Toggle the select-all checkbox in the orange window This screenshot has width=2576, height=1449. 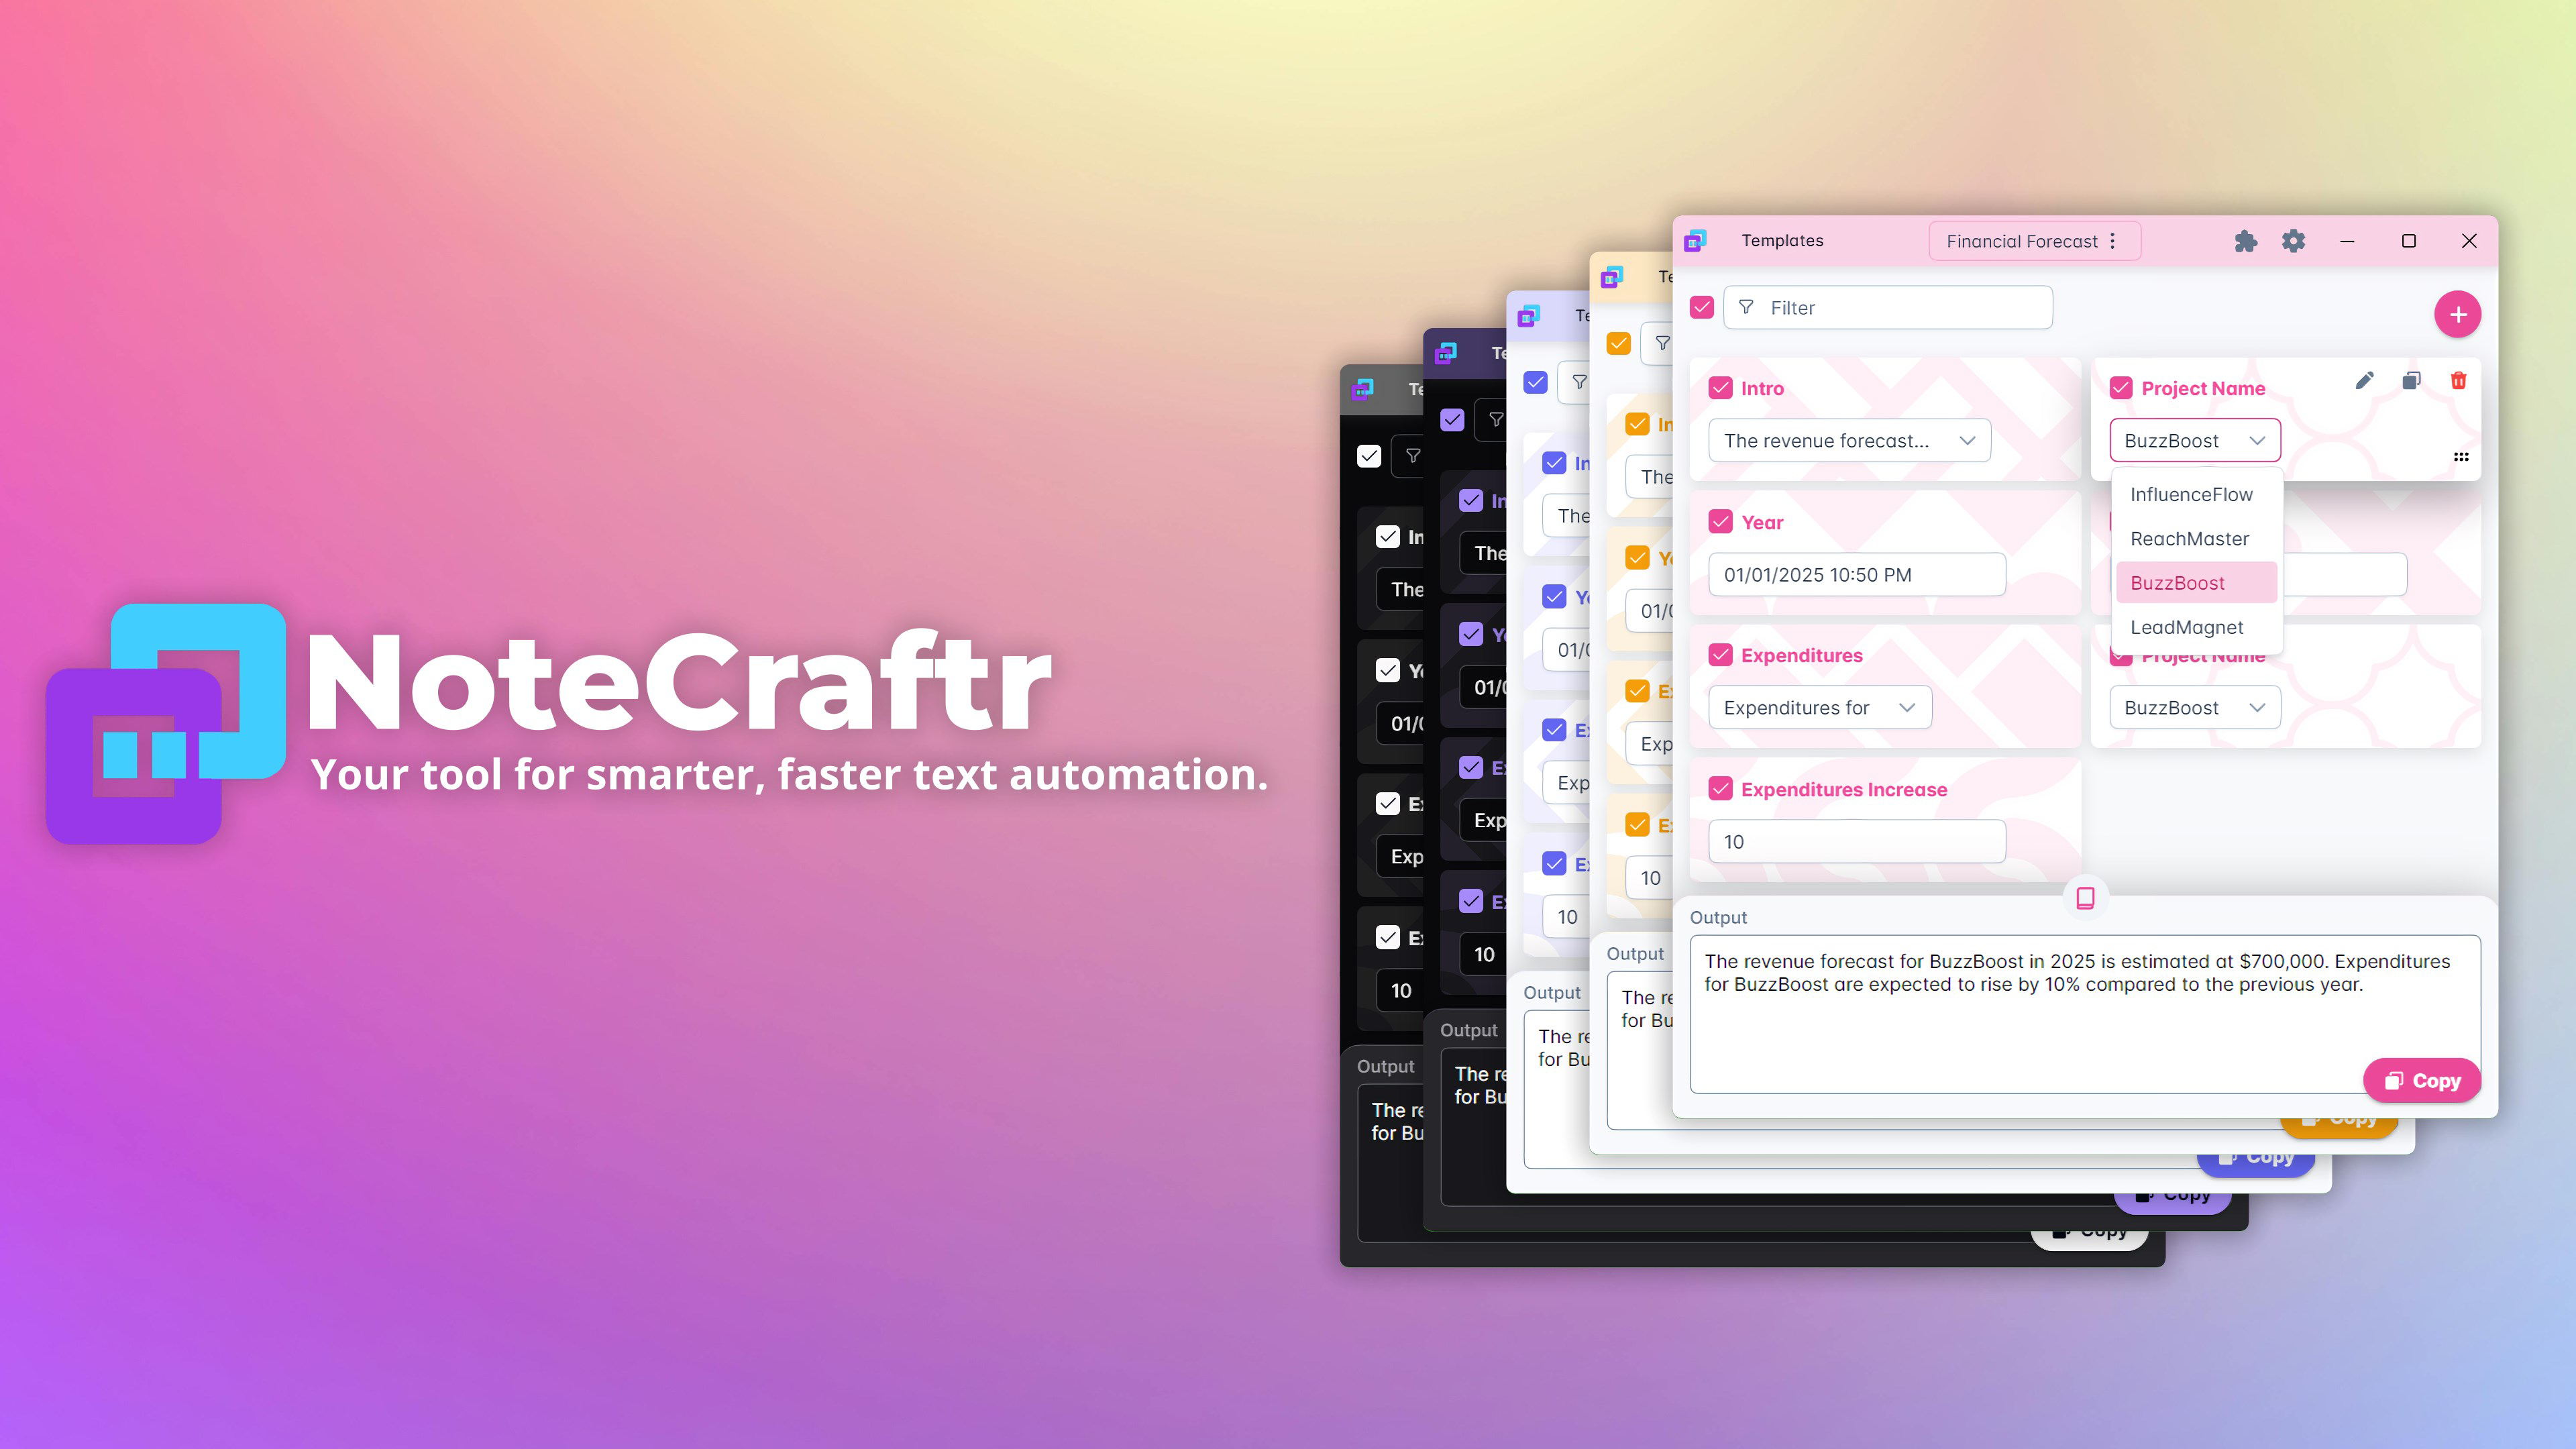coord(1618,343)
